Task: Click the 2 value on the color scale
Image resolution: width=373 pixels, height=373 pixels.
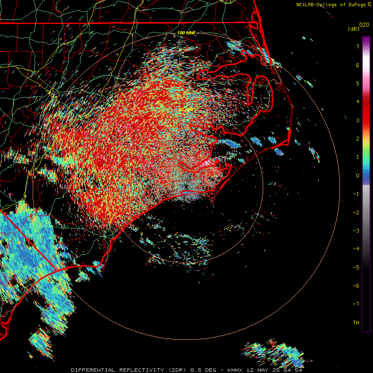Action: (x=358, y=139)
